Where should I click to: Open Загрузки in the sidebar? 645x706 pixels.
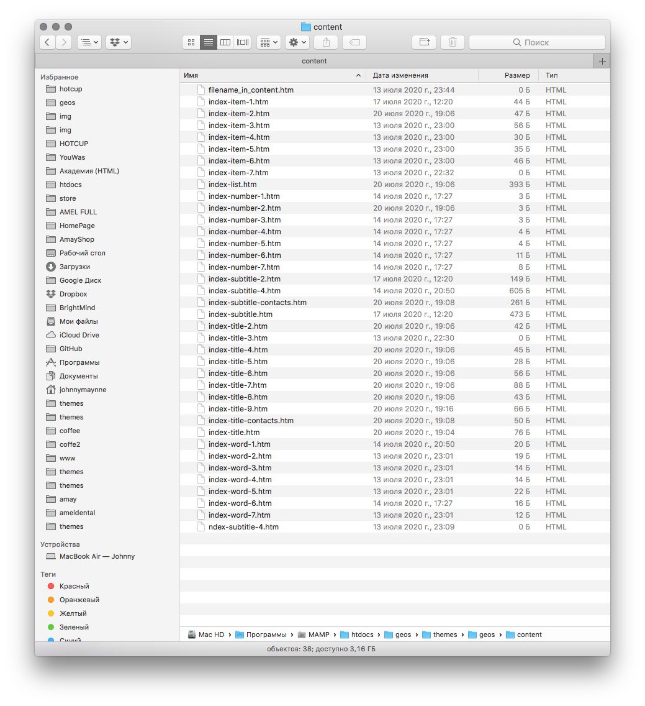point(74,267)
